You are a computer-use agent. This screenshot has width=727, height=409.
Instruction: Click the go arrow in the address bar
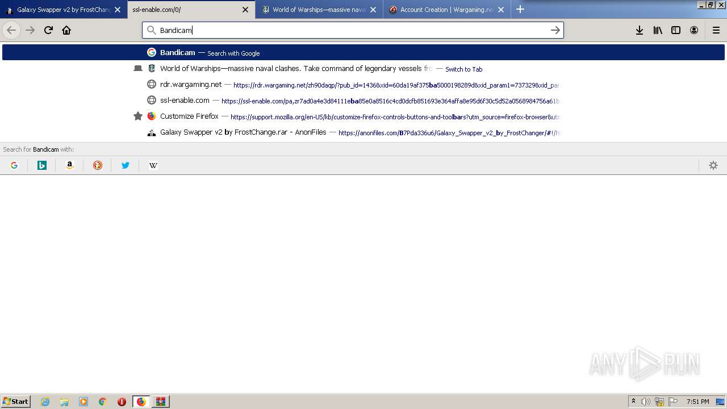coord(555,30)
